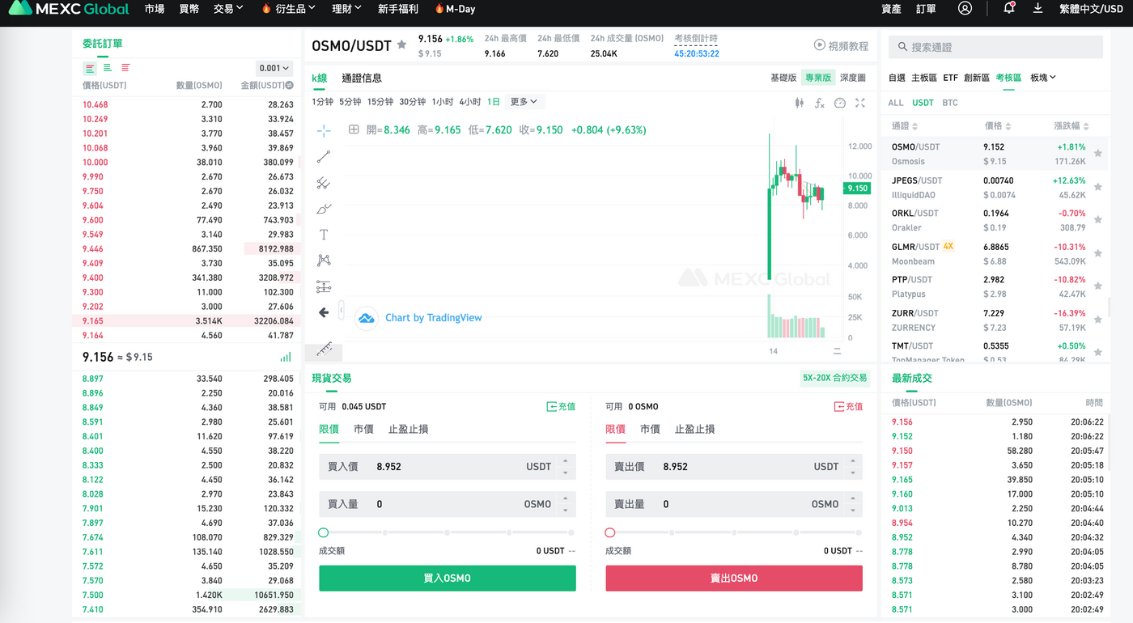
Task: Show buy orders only view
Action: (108, 69)
